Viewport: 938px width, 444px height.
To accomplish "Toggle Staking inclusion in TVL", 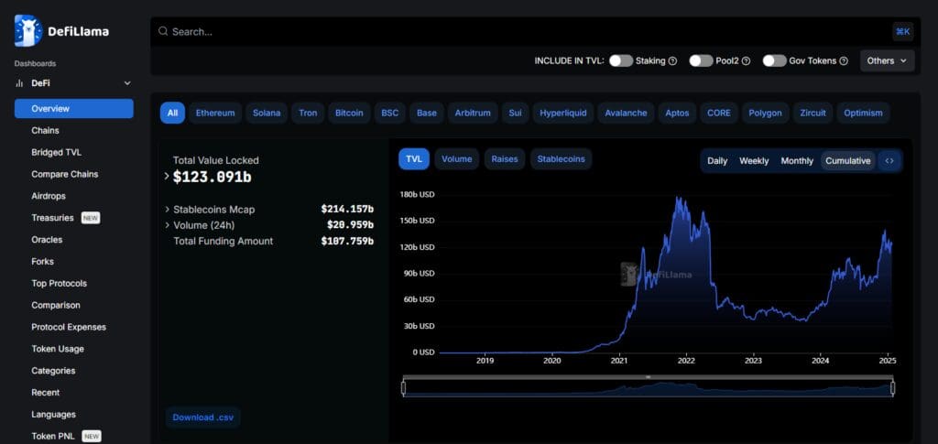I will click(621, 61).
